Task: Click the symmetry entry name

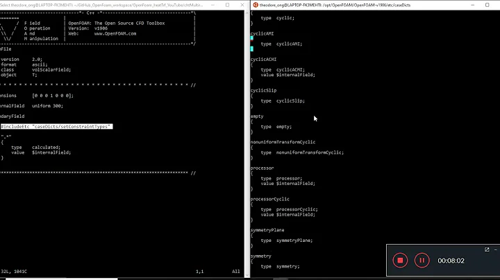Action: click(261, 256)
